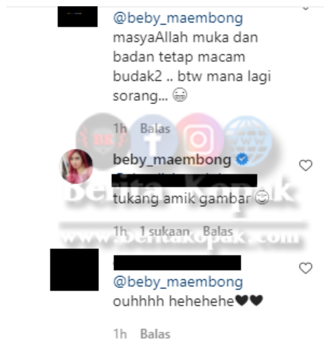Image resolution: width=330 pixels, height=359 pixels.
Task: Click the BK logo in the watermark
Action: pyautogui.click(x=103, y=140)
